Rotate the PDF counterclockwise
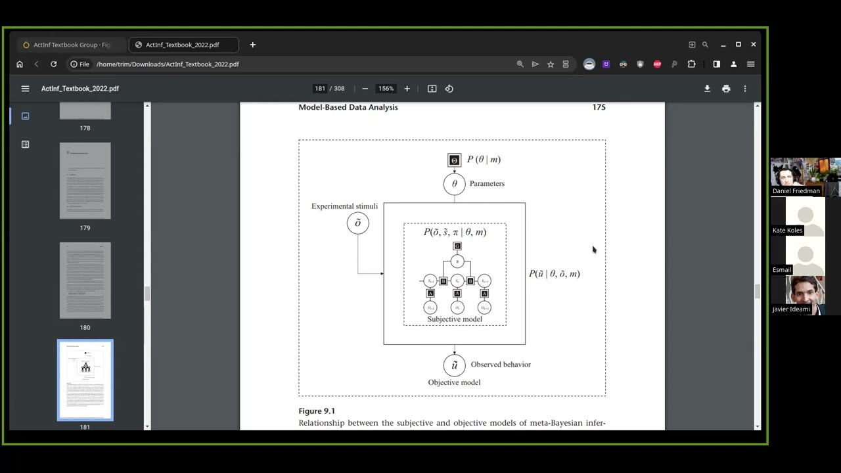 (449, 89)
